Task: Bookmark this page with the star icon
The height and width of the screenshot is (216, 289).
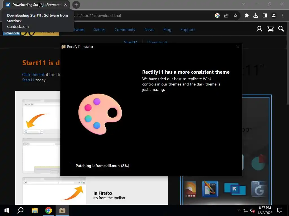Action: [x=235, y=16]
